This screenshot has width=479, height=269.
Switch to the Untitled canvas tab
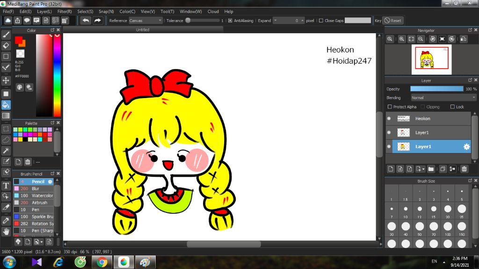coord(143,29)
